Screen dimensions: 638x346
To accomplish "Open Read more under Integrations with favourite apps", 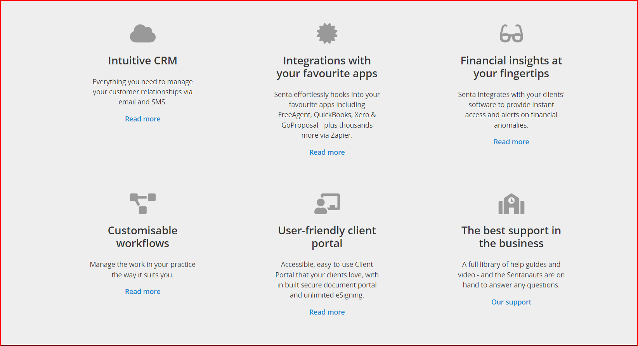I will tap(327, 152).
